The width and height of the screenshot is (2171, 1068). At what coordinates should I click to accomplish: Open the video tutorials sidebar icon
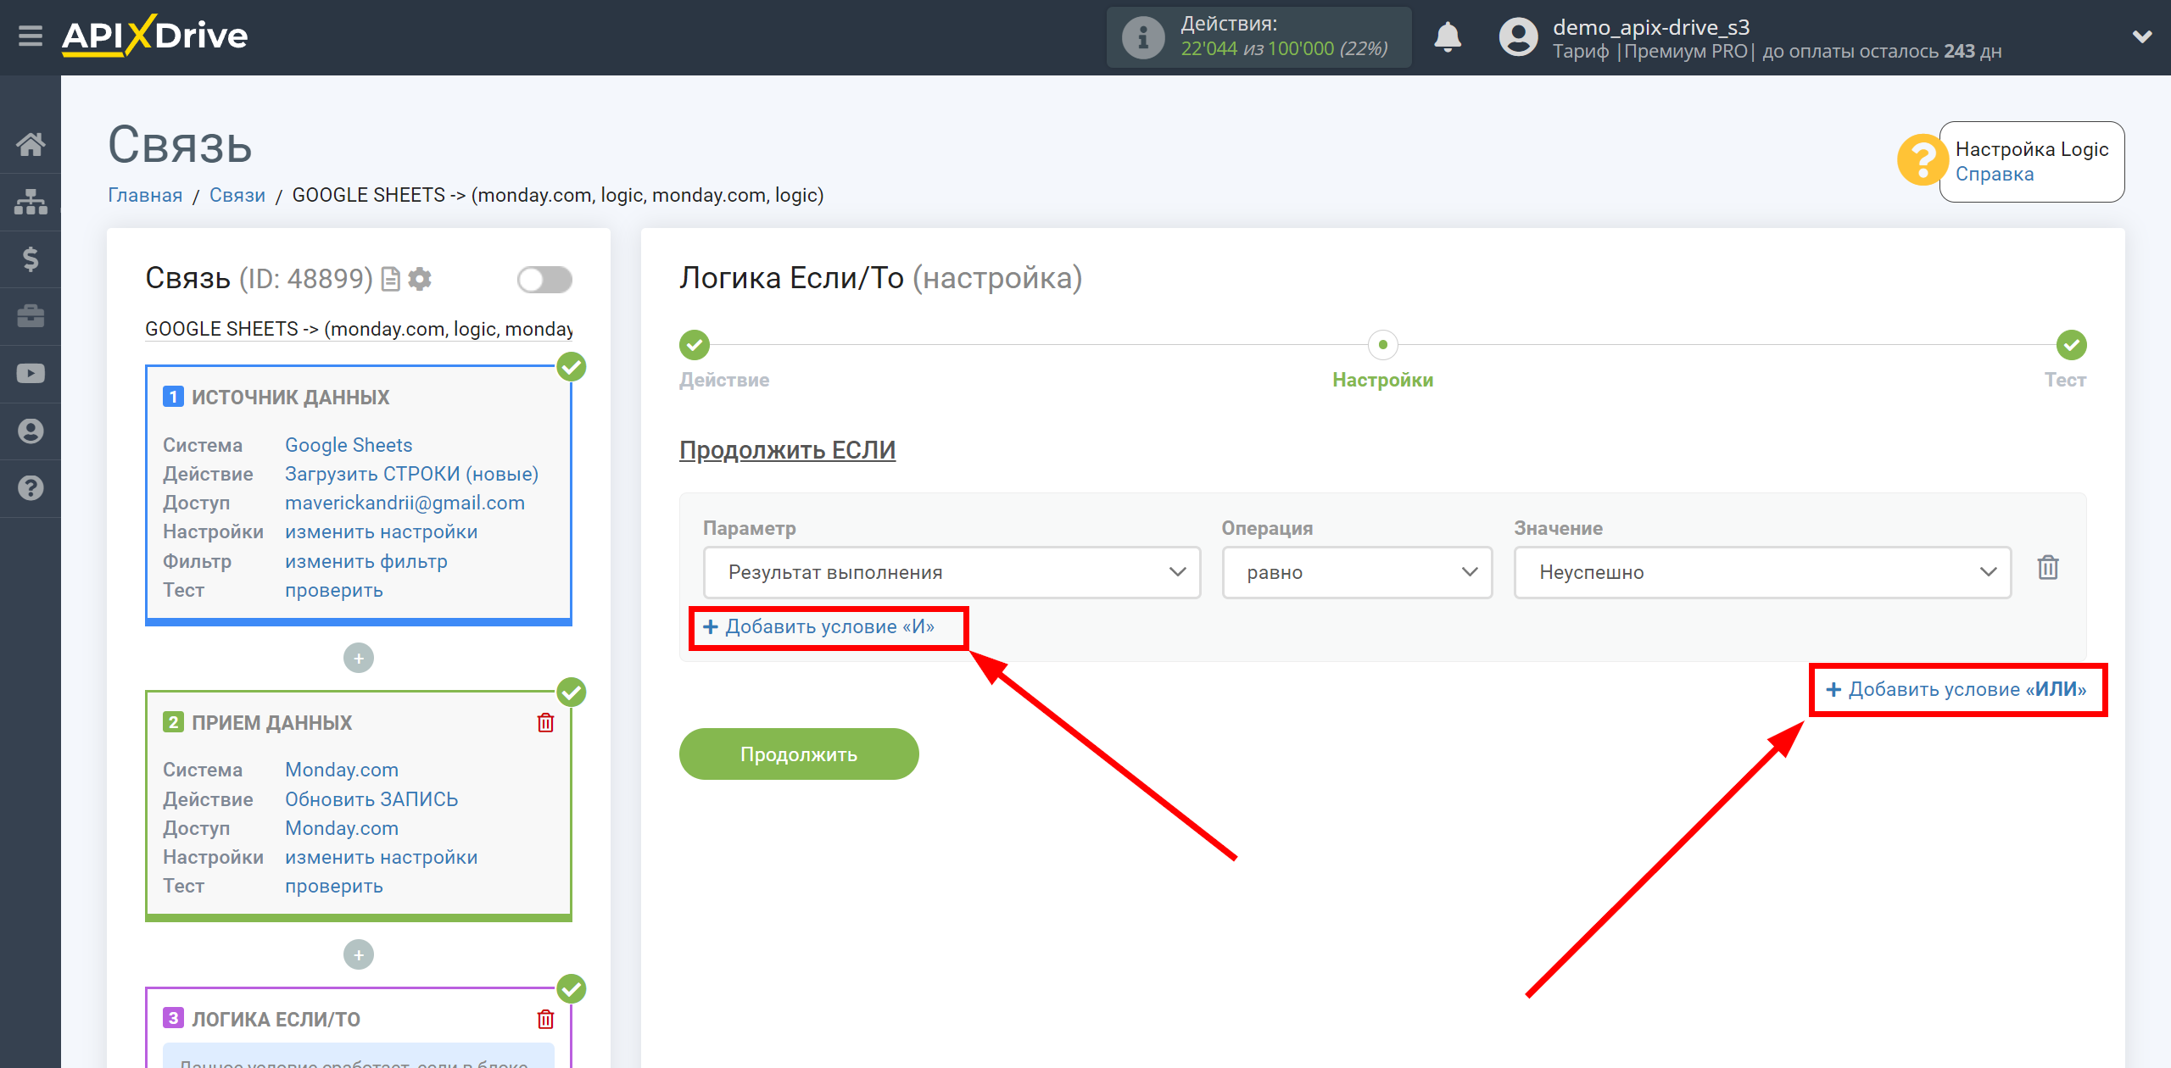[x=31, y=374]
